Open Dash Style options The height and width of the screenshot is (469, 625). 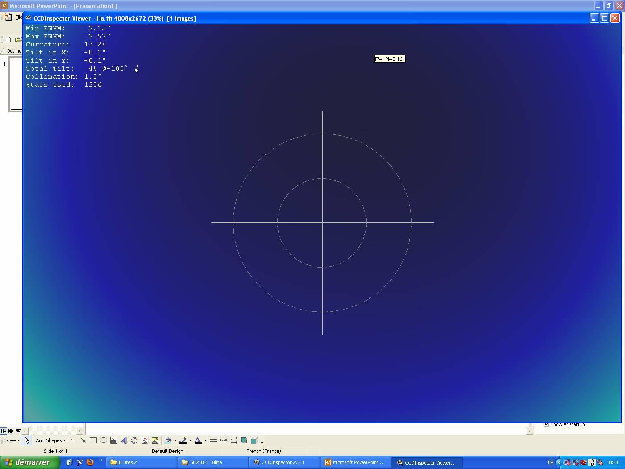tap(224, 440)
